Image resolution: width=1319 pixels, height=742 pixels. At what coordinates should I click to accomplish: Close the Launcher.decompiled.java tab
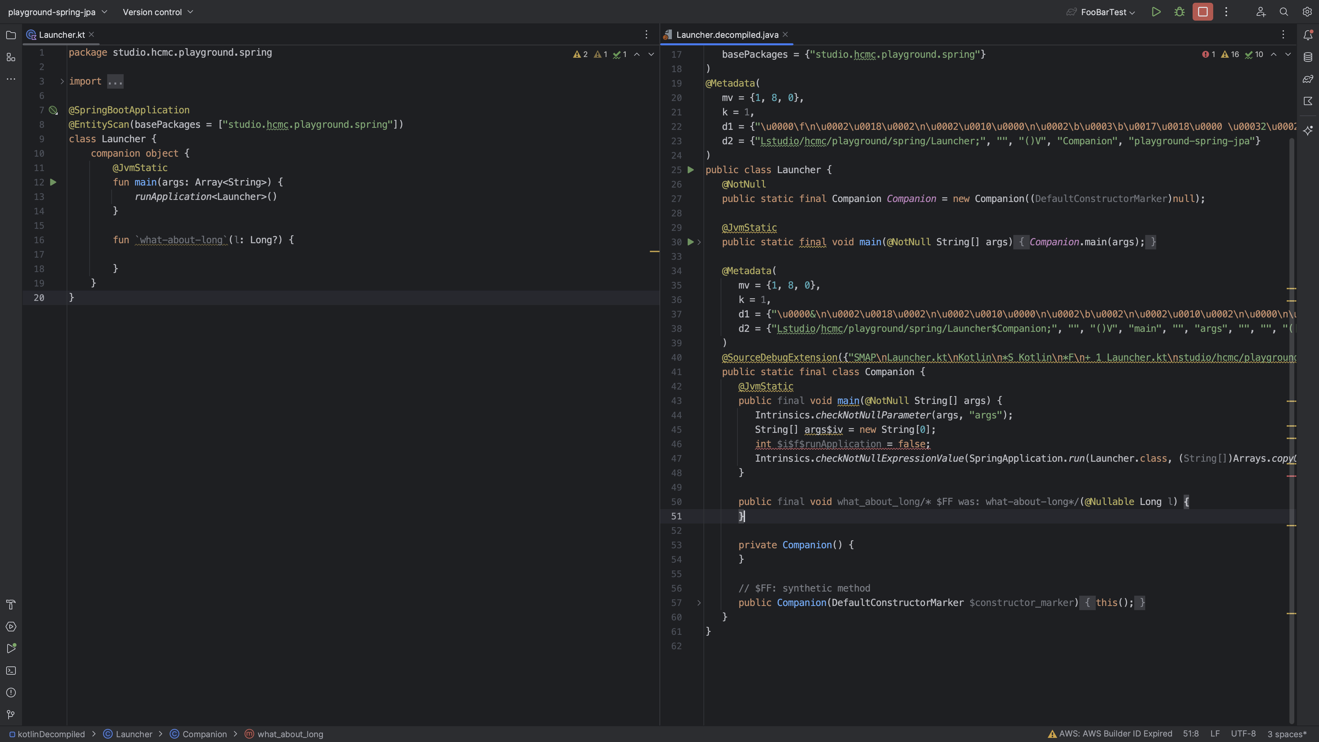point(785,35)
